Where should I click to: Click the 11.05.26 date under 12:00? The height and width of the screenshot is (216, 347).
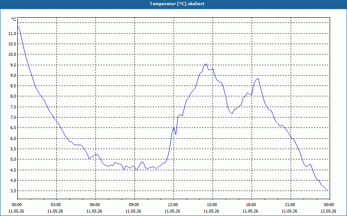click(x=172, y=211)
